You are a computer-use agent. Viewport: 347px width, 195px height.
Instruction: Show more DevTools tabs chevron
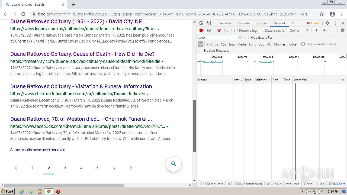[x=293, y=23]
